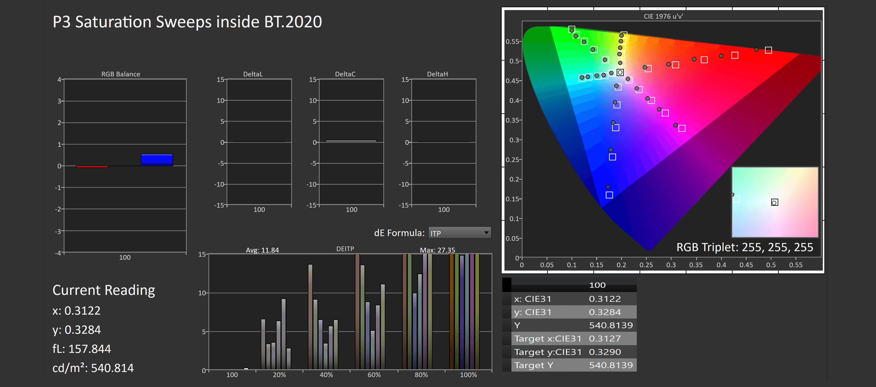Click the 100% green target square top-left

[x=572, y=29]
